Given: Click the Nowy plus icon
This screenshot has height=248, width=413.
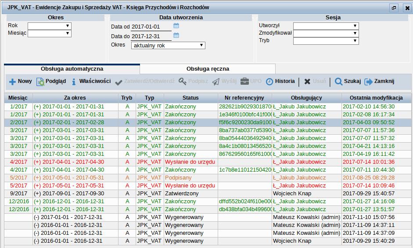Looking at the screenshot, I should (12, 82).
